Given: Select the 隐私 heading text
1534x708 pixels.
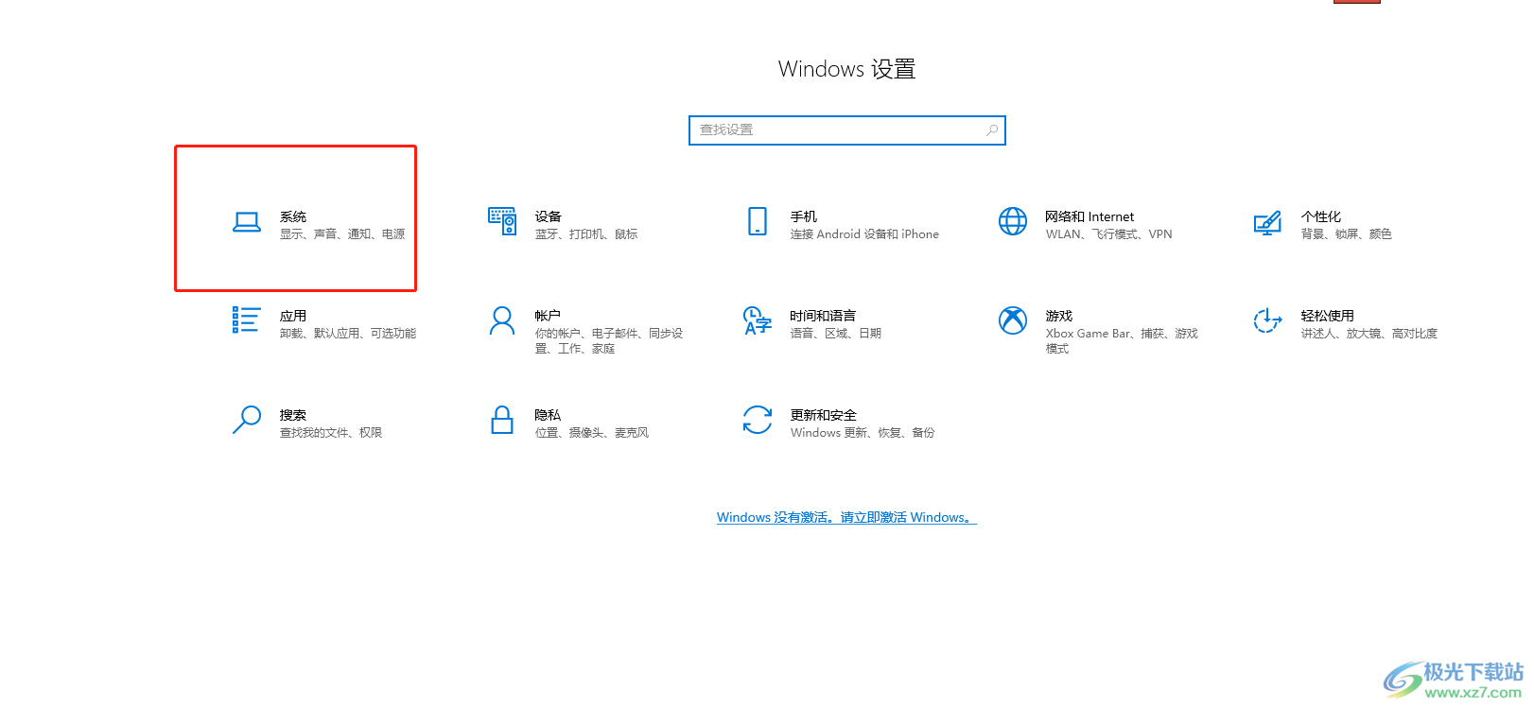Looking at the screenshot, I should click(548, 415).
